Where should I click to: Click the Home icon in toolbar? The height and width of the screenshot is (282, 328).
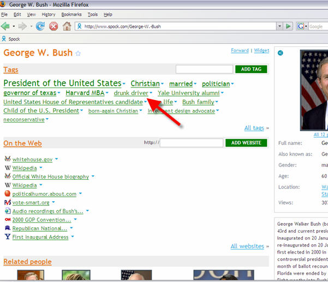click(67, 26)
